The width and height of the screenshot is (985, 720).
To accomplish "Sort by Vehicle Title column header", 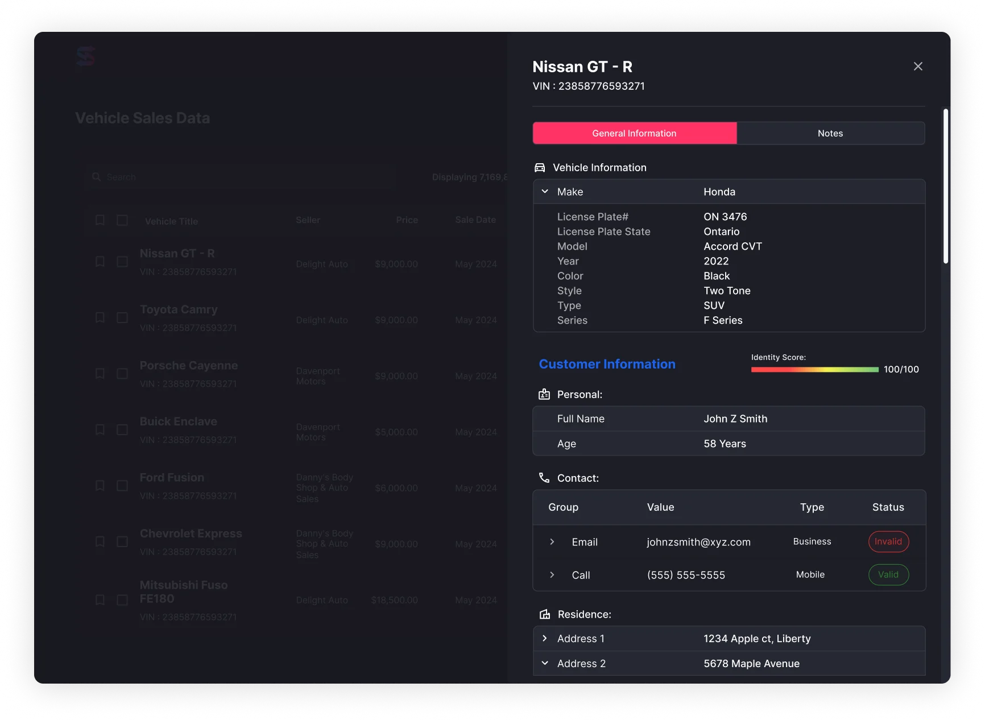I will (171, 221).
